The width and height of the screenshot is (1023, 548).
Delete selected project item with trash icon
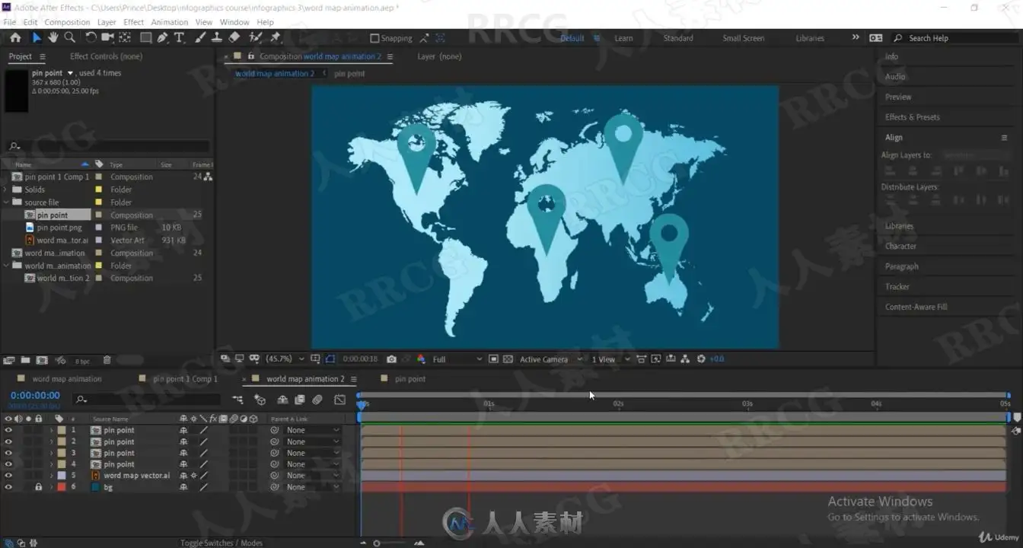107,360
